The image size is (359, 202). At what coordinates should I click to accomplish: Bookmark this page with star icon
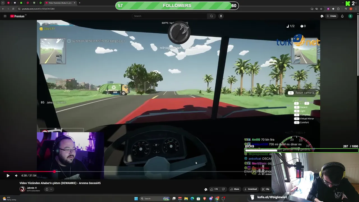[321, 9]
